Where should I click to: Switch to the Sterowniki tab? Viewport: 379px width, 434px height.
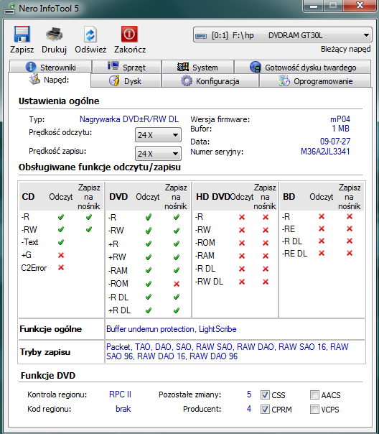[50, 67]
